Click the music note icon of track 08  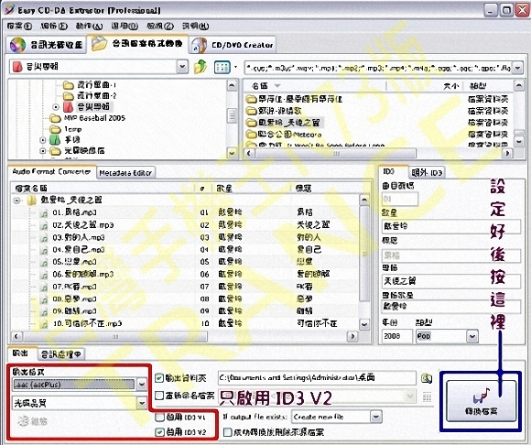(x=44, y=299)
